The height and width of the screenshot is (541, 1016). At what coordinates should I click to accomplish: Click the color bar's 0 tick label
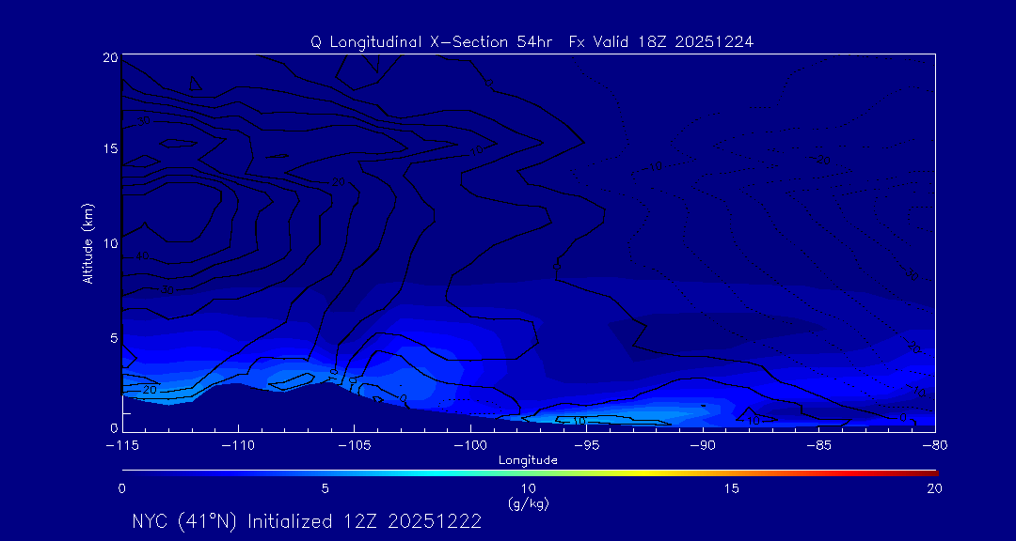122,488
